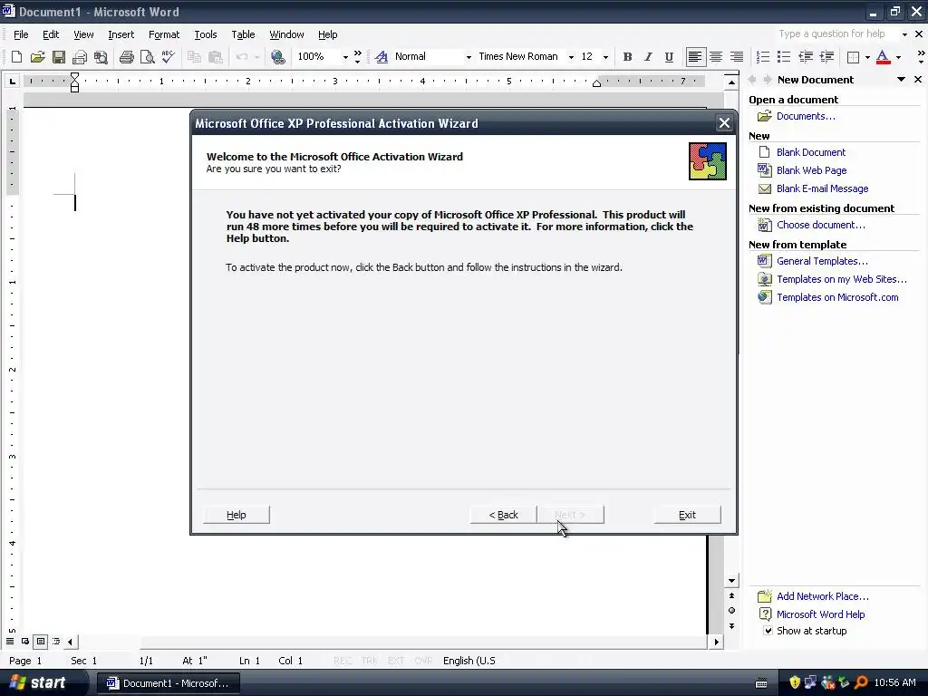Click the Bullets list icon
This screenshot has width=928, height=696.
tap(784, 57)
